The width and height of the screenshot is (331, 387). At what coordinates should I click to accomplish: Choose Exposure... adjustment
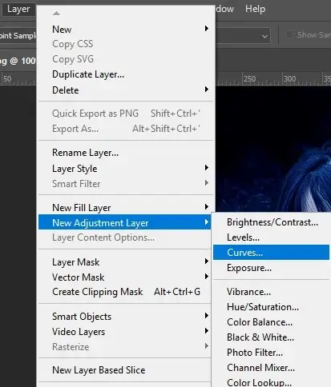pyautogui.click(x=271, y=268)
